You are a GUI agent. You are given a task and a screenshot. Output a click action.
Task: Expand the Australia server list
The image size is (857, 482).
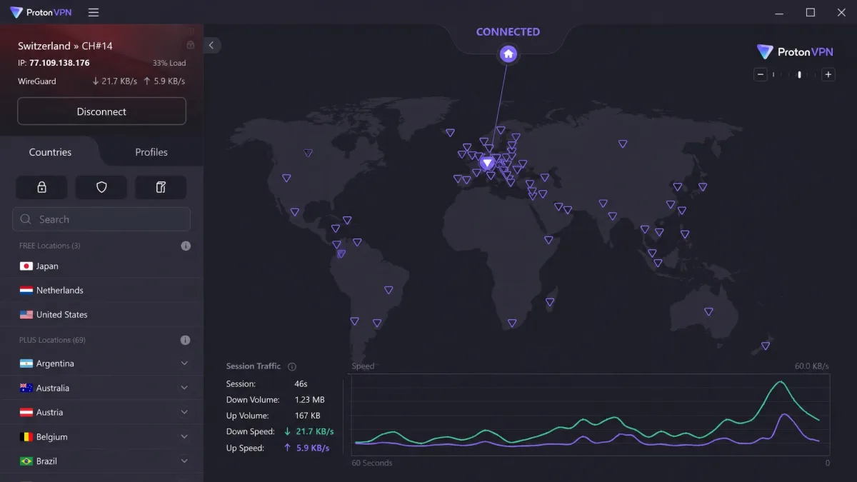[184, 388]
